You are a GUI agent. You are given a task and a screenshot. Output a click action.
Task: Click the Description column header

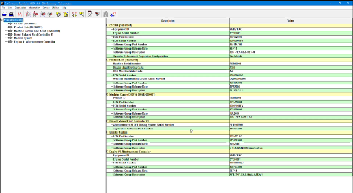pos(168,20)
